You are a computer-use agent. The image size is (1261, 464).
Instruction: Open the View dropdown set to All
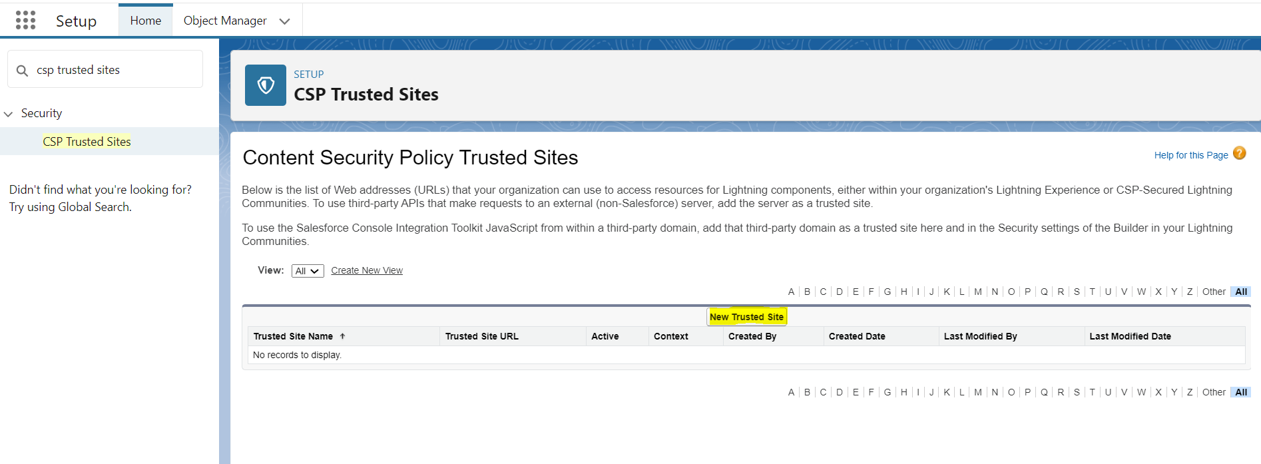click(308, 271)
